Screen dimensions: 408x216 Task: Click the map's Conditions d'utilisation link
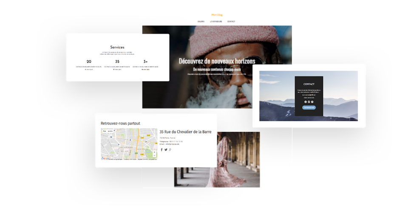click(x=130, y=159)
